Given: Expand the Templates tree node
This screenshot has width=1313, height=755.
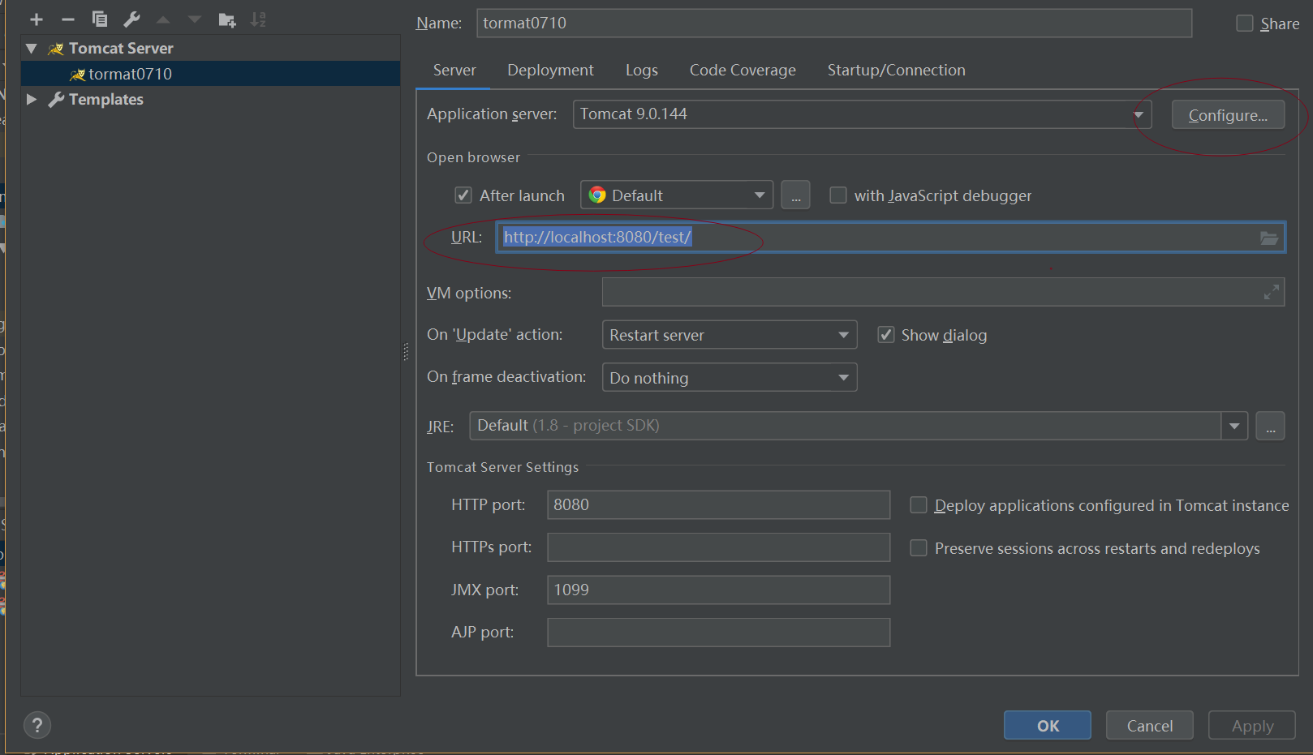Looking at the screenshot, I should [31, 99].
